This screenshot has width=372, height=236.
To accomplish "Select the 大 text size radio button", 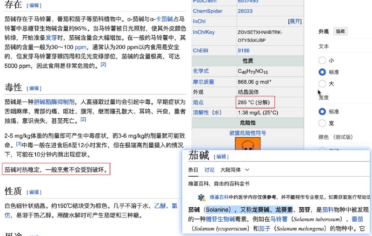I will [322, 83].
